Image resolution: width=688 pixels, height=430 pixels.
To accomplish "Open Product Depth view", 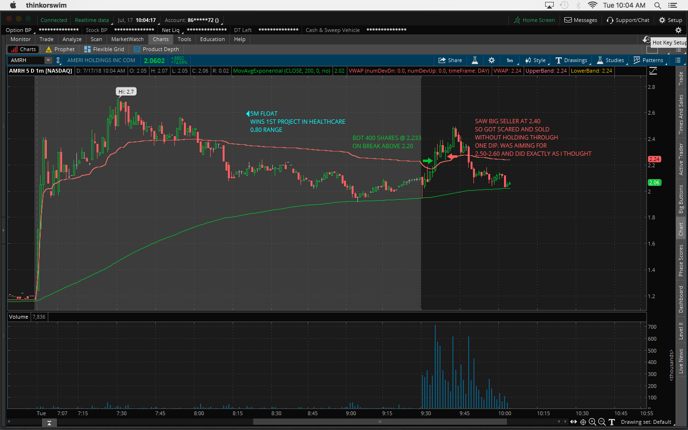I will [x=157, y=49].
